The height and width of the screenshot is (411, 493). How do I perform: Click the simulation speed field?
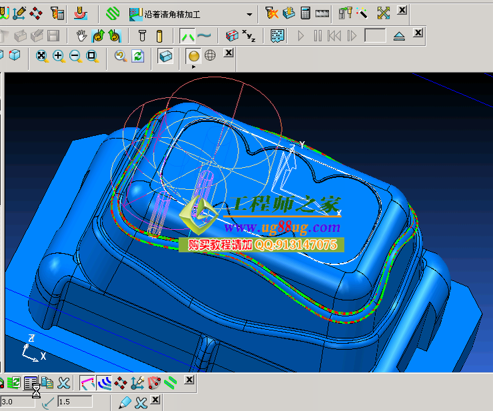(x=374, y=35)
